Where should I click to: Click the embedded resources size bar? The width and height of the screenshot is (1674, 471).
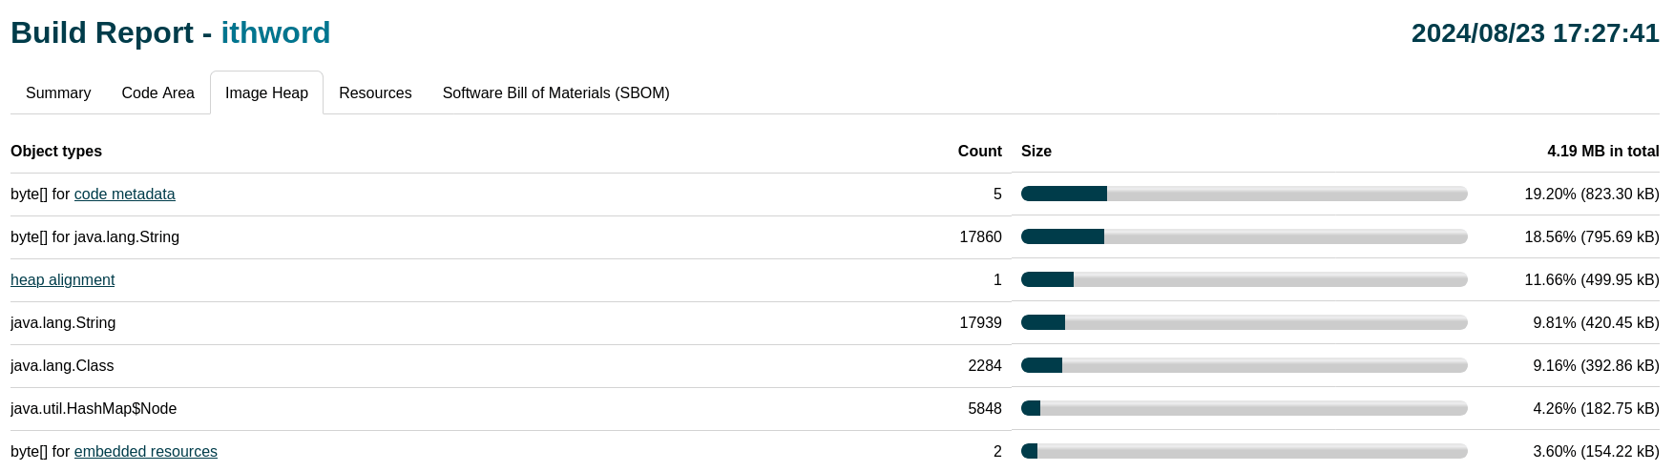pos(1244,451)
